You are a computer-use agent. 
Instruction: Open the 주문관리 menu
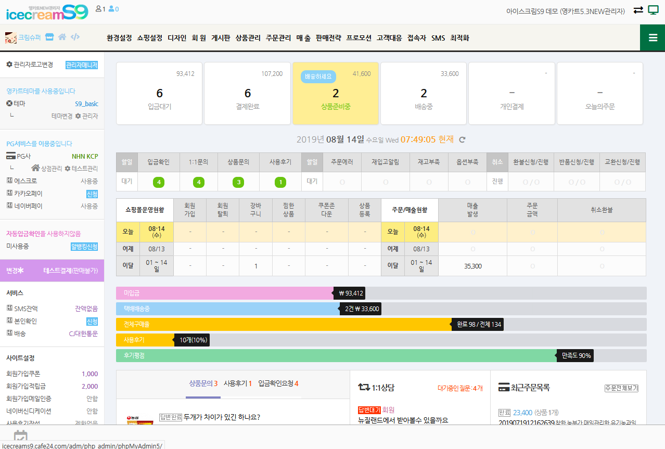coord(278,38)
